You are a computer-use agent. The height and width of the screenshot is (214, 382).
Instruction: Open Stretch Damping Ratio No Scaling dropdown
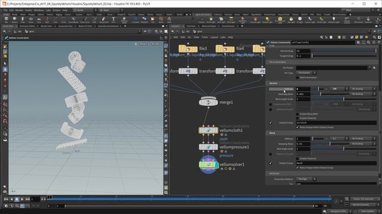tap(362, 94)
